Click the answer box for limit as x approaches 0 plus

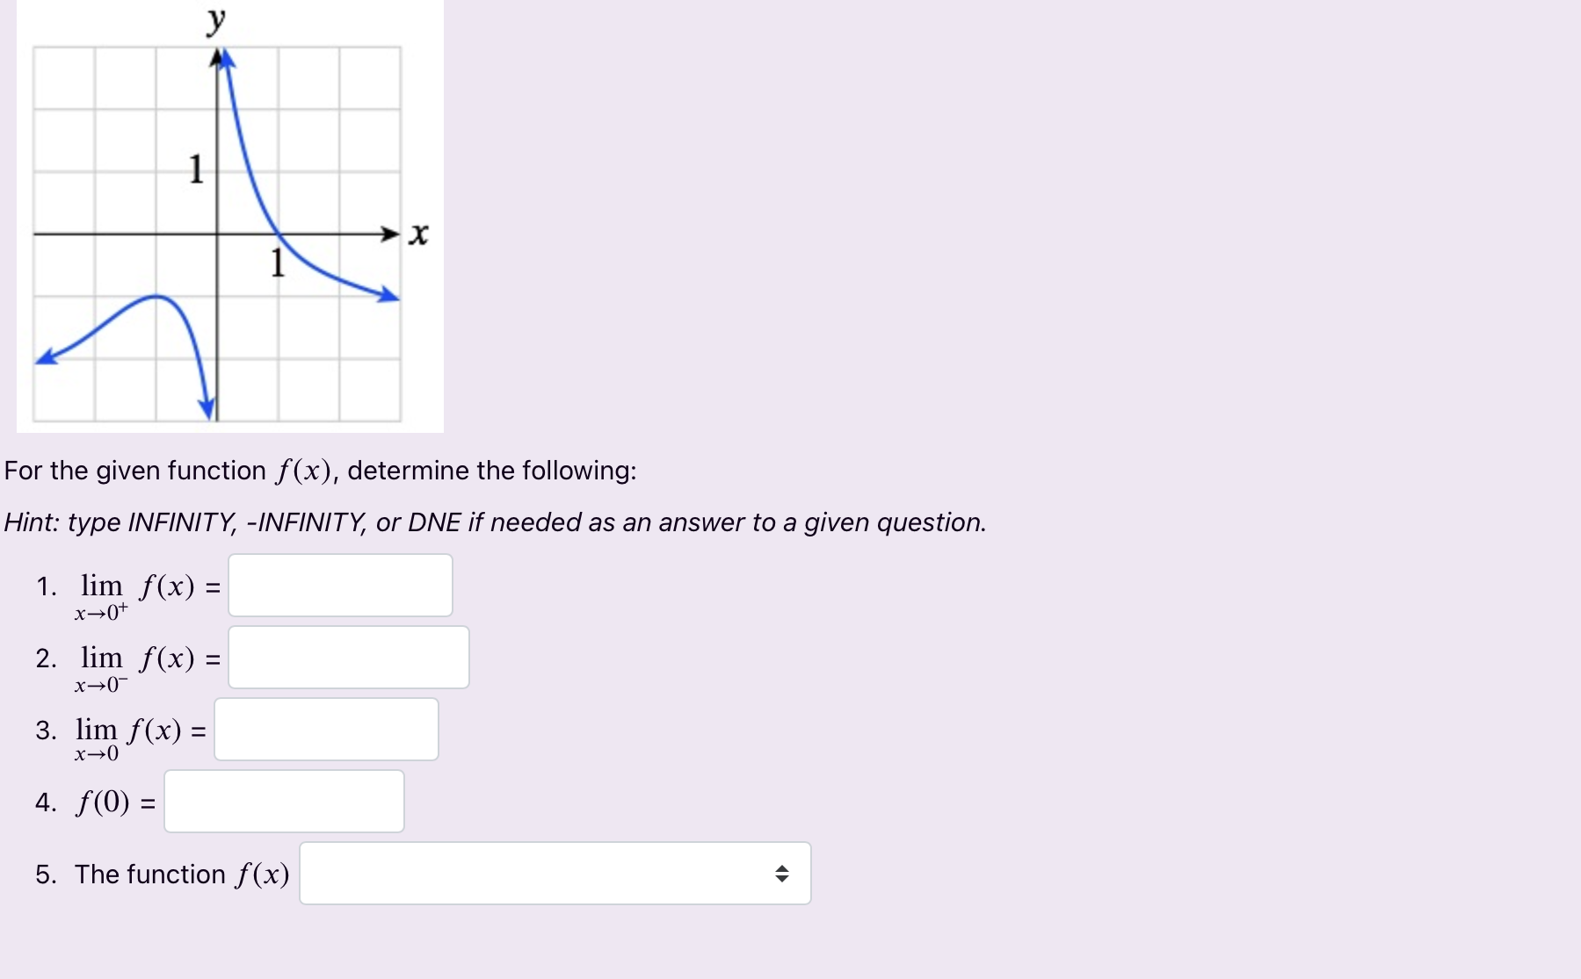coord(339,585)
